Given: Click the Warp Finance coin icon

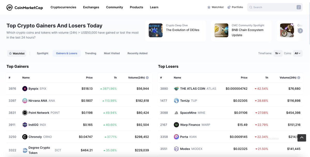Looking at the screenshot, I should 176,125.
